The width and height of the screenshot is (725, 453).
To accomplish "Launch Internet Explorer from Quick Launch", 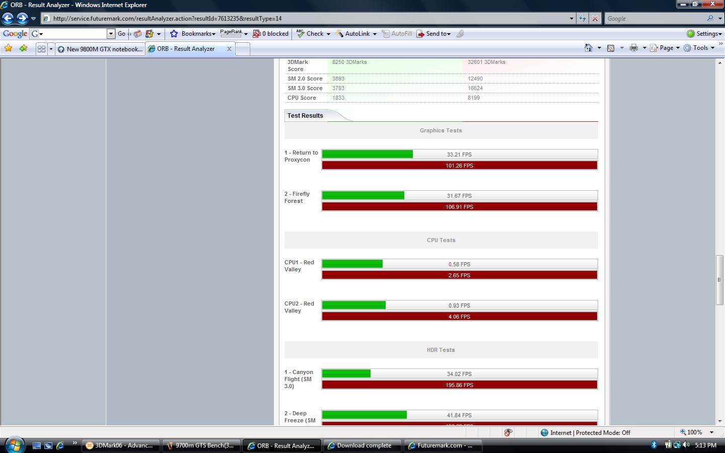I will [x=60, y=445].
